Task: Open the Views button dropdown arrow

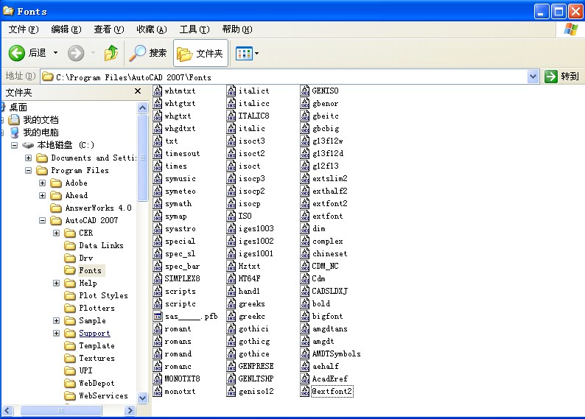Action: [x=256, y=54]
